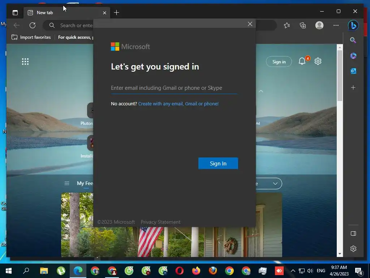Select the My Feed tab
370x278 pixels.
(85, 184)
